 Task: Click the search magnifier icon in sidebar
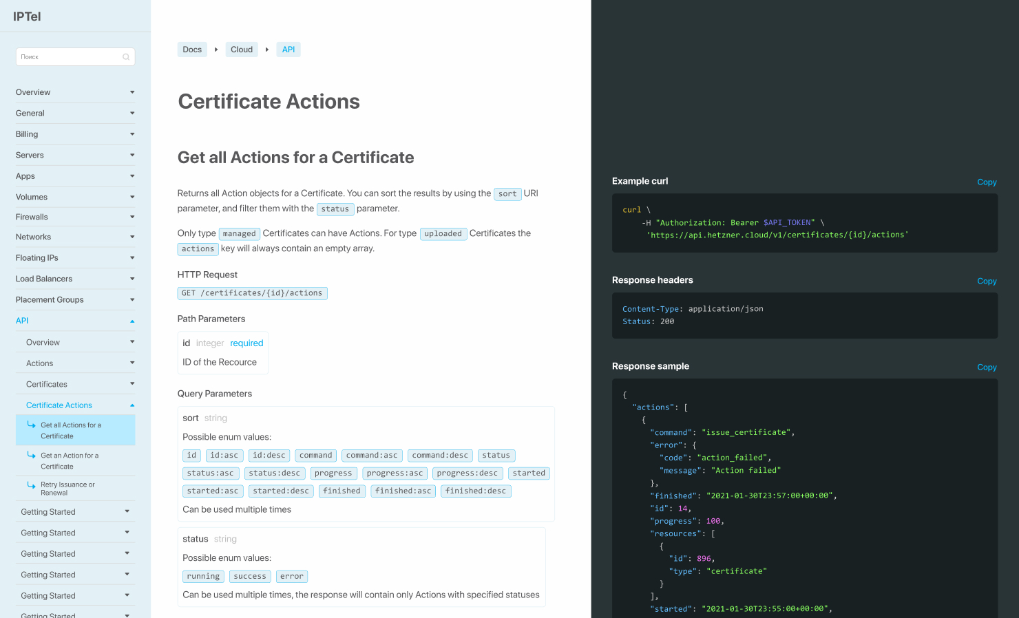click(126, 57)
